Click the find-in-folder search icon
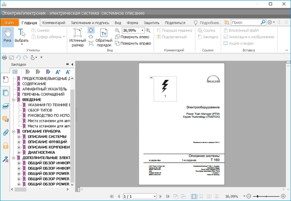 [x=226, y=23]
